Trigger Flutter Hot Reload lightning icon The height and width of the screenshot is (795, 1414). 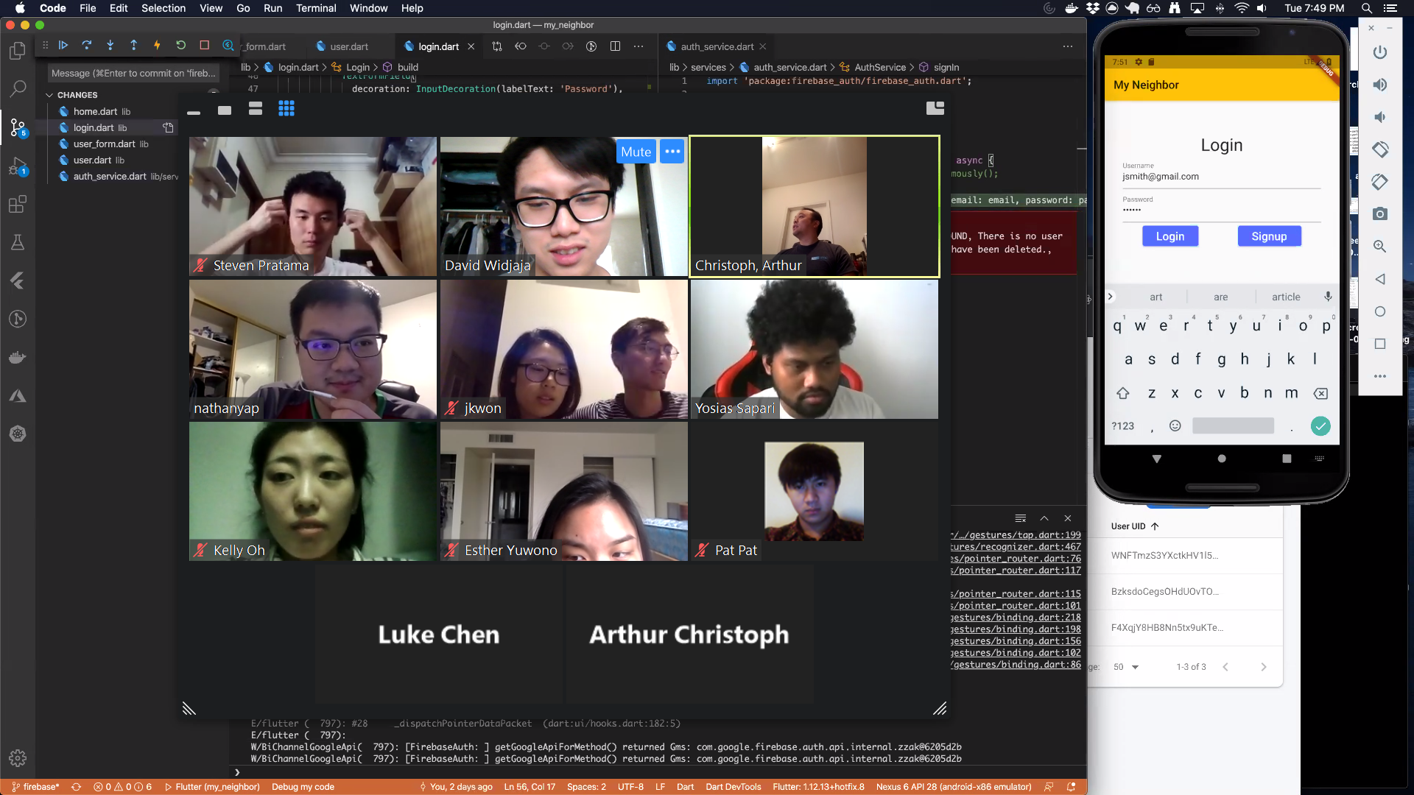click(x=157, y=46)
